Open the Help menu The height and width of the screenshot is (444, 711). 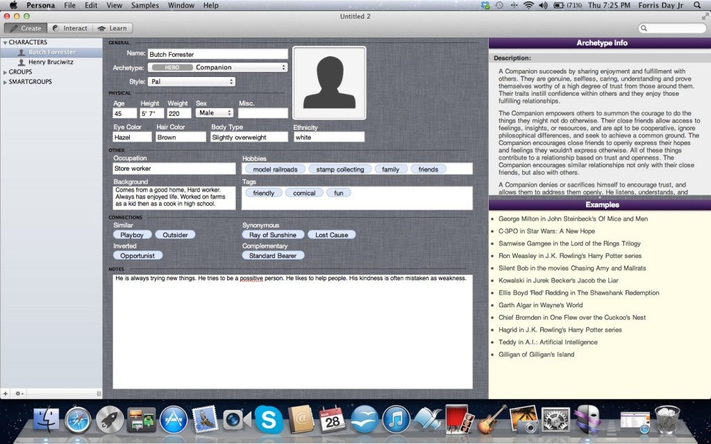point(210,6)
